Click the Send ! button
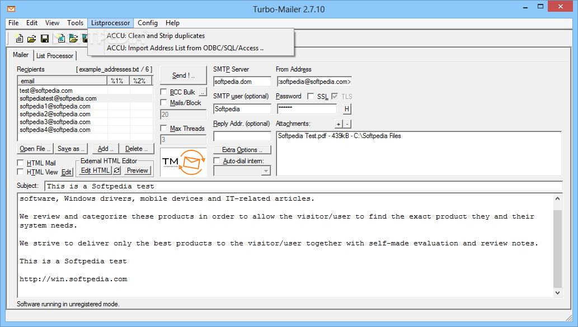The image size is (578, 327). [x=184, y=75]
